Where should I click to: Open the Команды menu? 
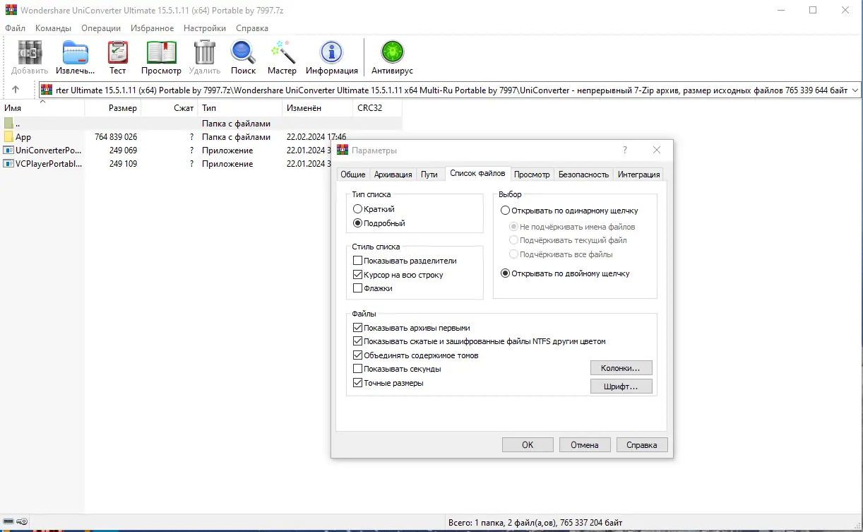click(x=53, y=28)
